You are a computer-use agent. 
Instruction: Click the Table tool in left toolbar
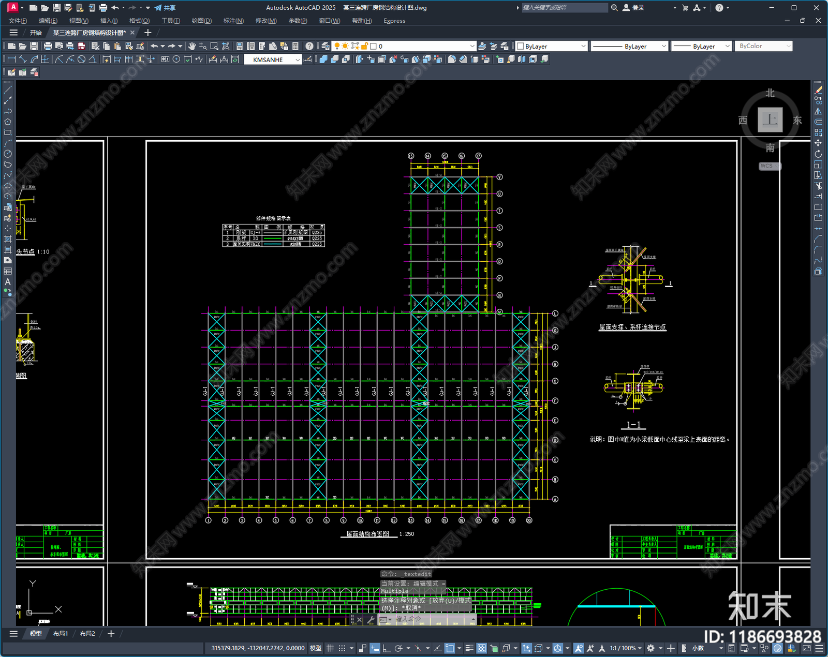point(8,271)
